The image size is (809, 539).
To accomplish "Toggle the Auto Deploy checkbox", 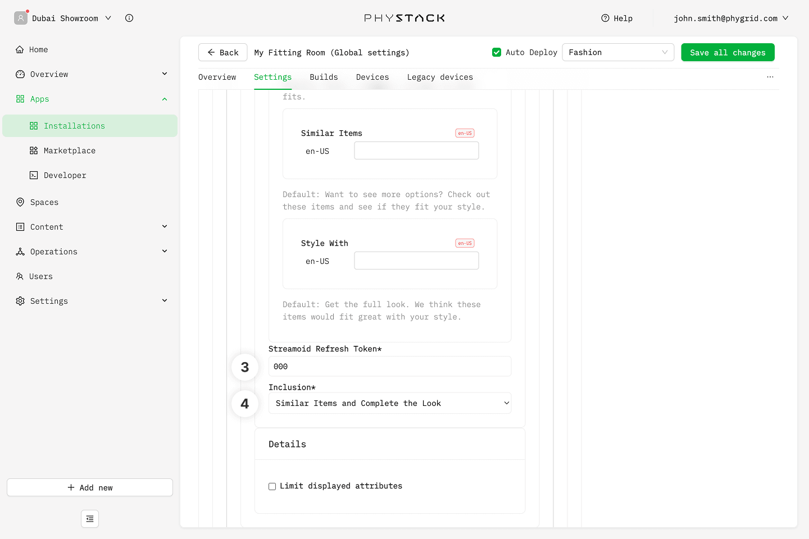I will [497, 52].
